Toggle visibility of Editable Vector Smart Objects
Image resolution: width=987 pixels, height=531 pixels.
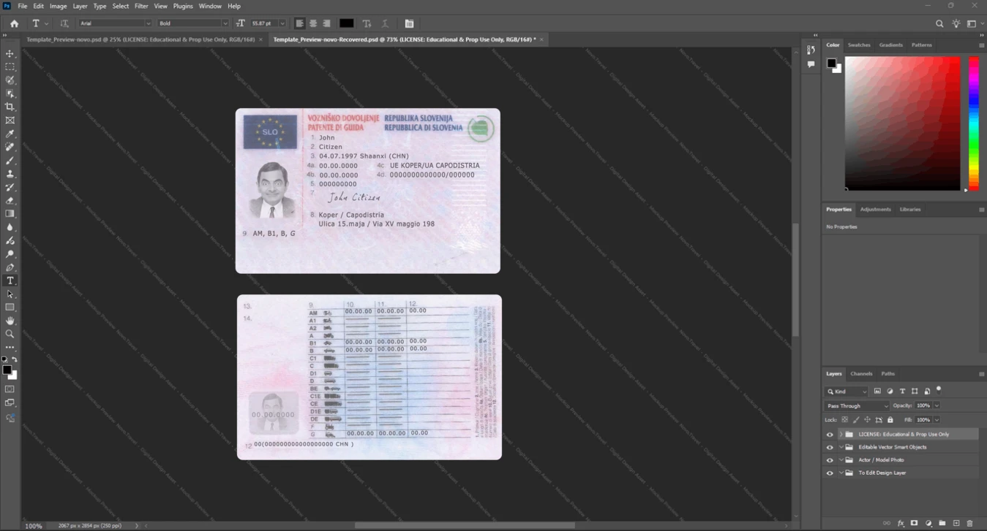(830, 447)
